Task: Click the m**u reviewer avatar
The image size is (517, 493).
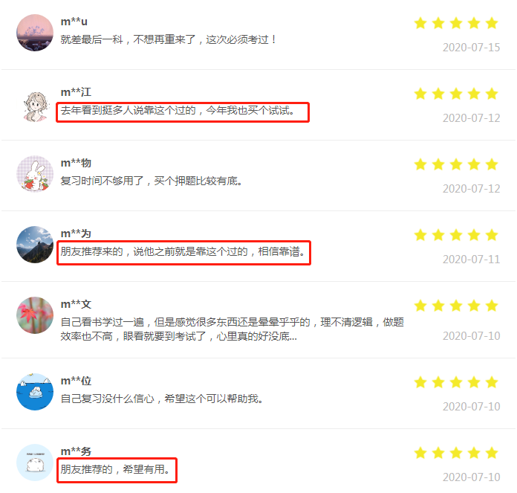Action: coord(35,33)
